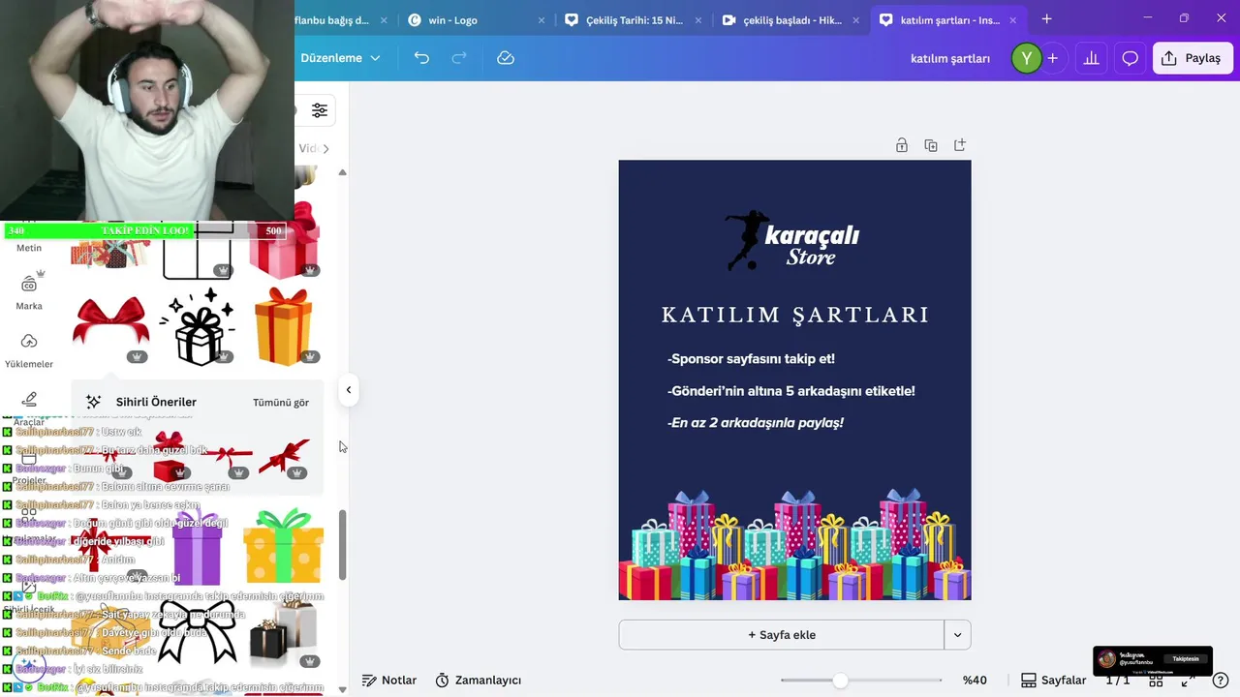Switch to the win - Logo browser tab
The width and height of the screenshot is (1240, 697).
[x=475, y=19]
